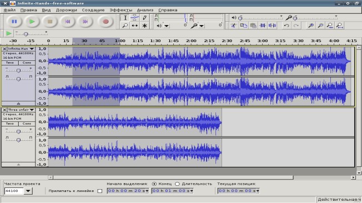Choose the Time Shift tool
Screen dimensions: 362x203
click(134, 26)
